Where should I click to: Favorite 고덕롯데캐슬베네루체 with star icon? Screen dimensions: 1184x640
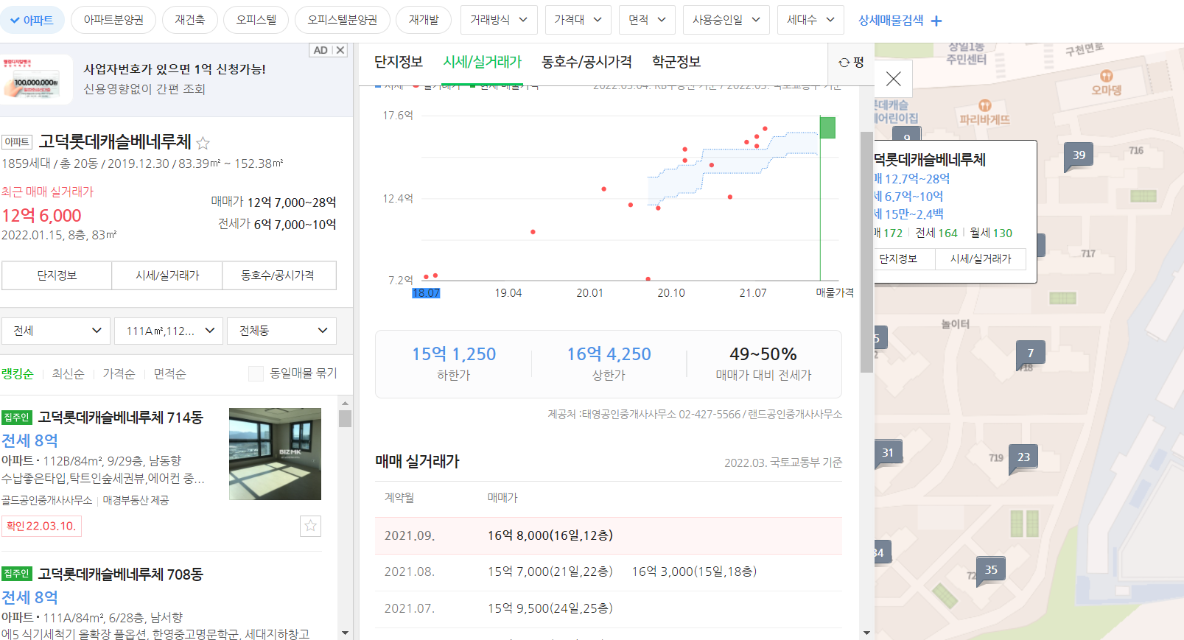pos(203,143)
